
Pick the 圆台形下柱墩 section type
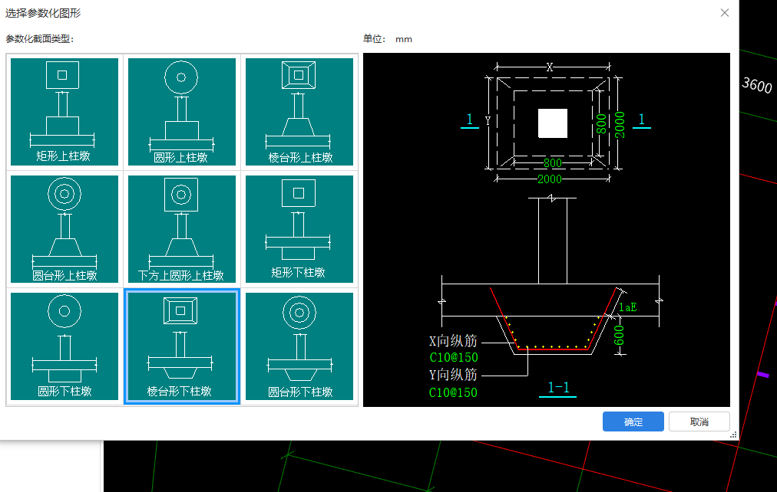299,346
